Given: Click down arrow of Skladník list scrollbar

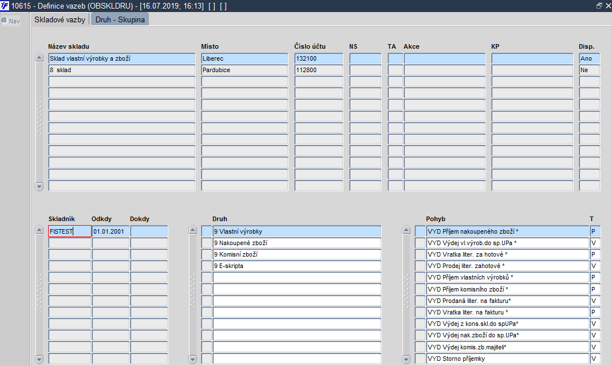Looking at the screenshot, I should point(39,359).
